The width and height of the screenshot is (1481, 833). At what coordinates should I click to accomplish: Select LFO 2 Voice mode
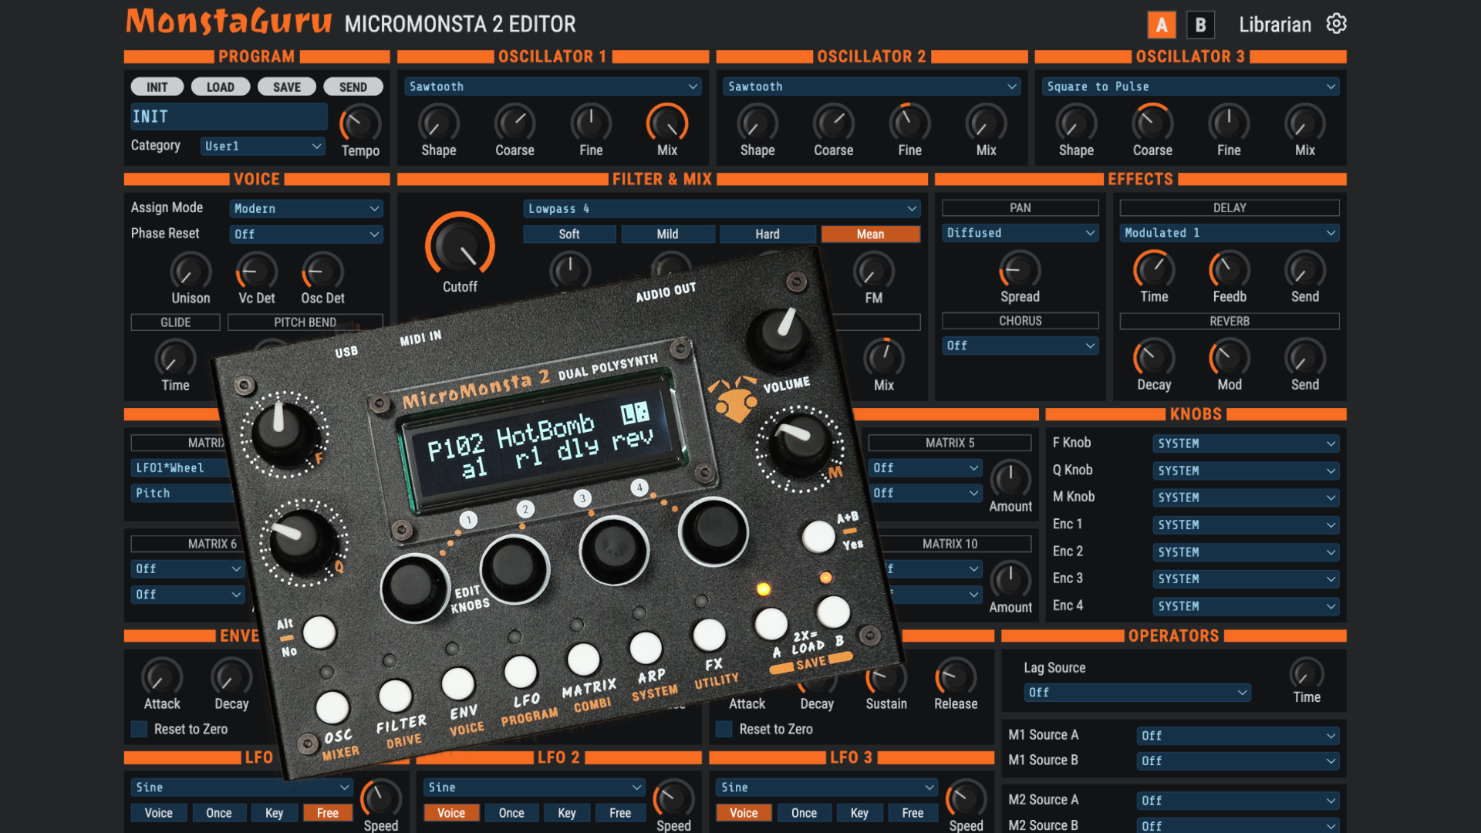click(x=451, y=813)
